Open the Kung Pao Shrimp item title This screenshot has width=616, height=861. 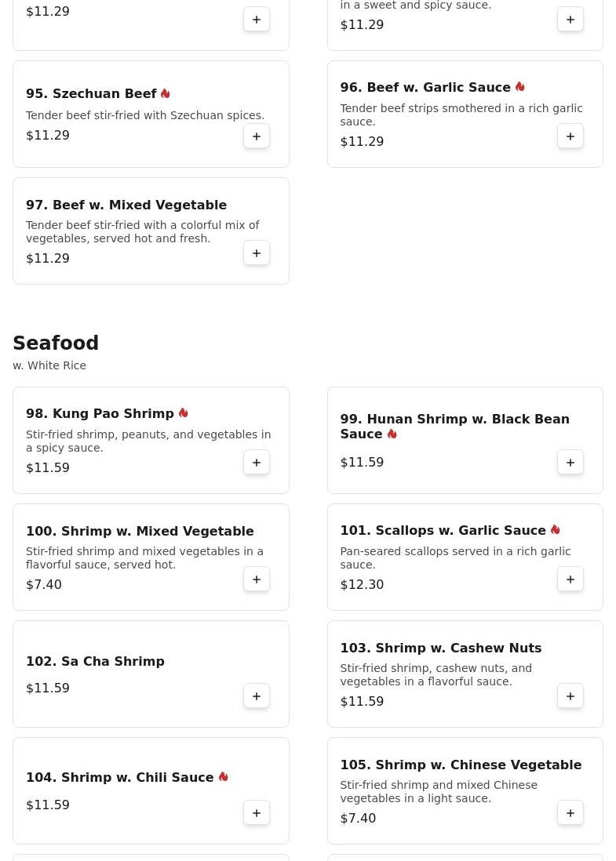click(100, 413)
